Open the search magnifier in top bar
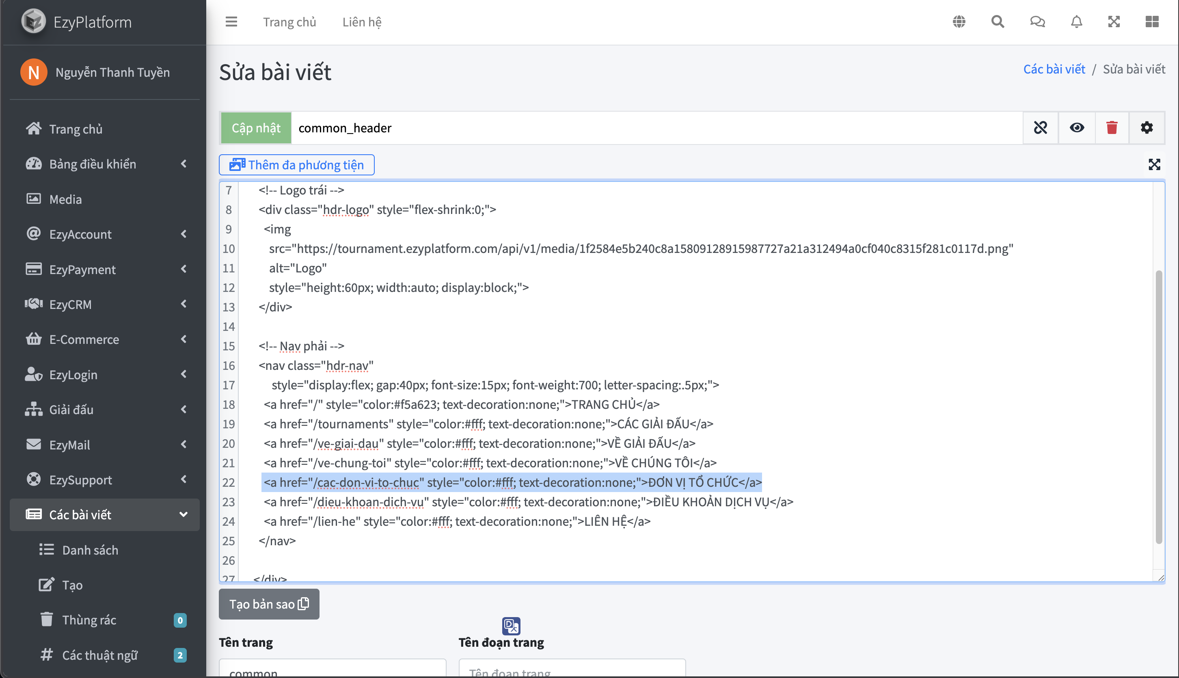The width and height of the screenshot is (1179, 678). coord(998,22)
